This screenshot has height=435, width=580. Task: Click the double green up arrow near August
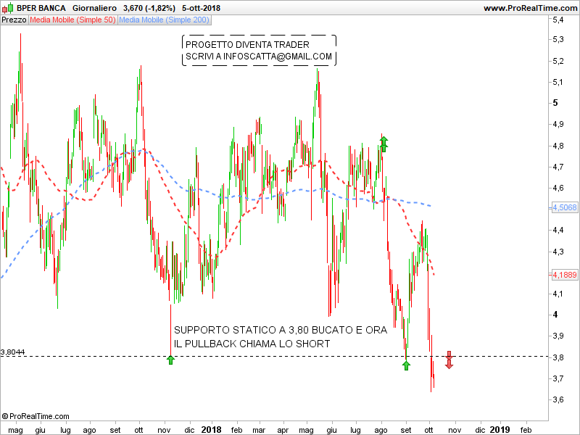[x=384, y=142]
